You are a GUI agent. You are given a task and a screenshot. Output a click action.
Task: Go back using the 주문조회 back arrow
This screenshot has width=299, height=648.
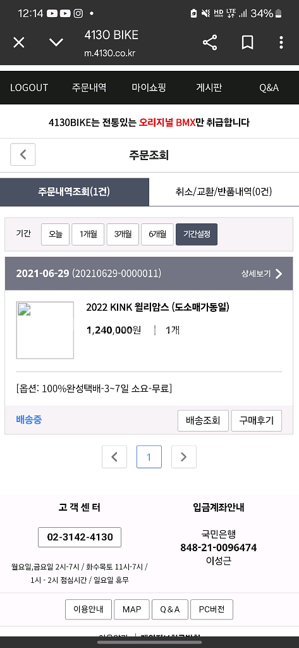tap(23, 154)
